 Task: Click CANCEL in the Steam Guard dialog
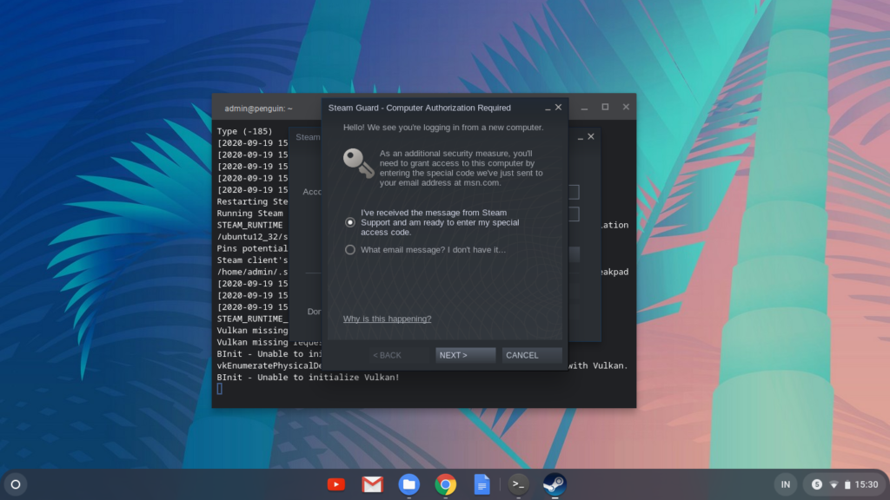(x=532, y=355)
